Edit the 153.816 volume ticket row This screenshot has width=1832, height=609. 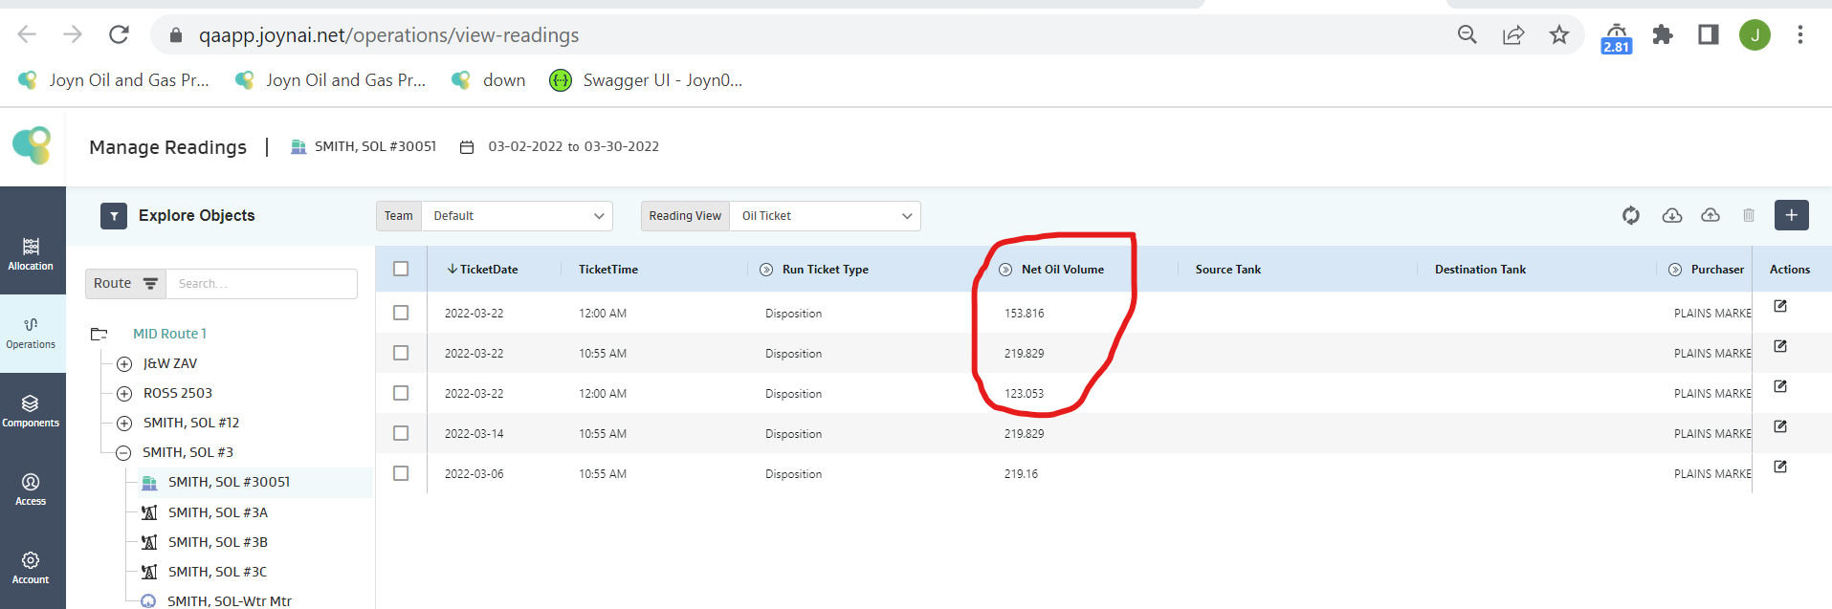[x=1780, y=306]
